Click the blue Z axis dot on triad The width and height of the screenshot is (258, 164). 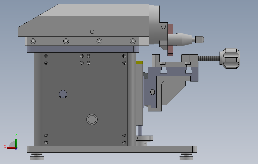click(16, 148)
